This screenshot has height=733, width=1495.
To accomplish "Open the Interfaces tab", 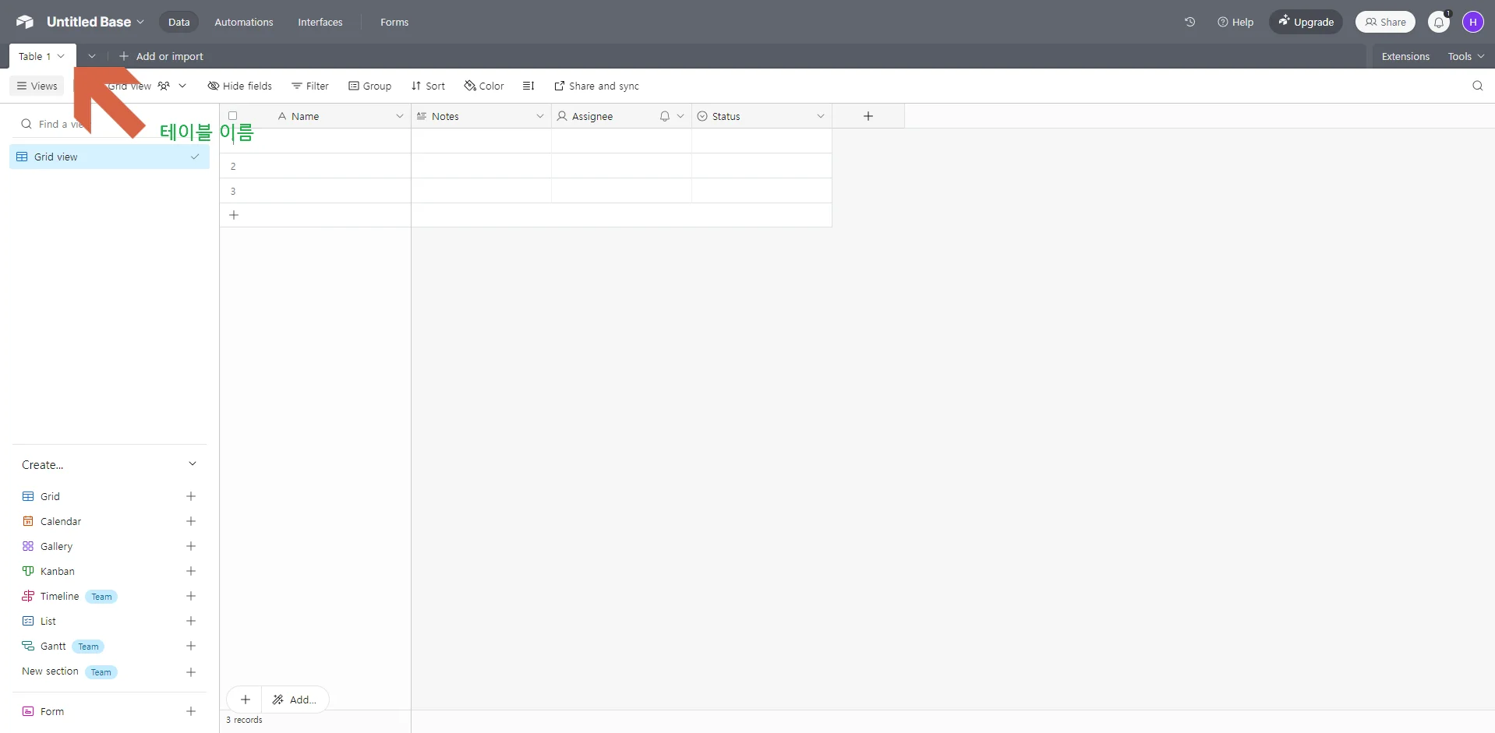I will pos(320,22).
